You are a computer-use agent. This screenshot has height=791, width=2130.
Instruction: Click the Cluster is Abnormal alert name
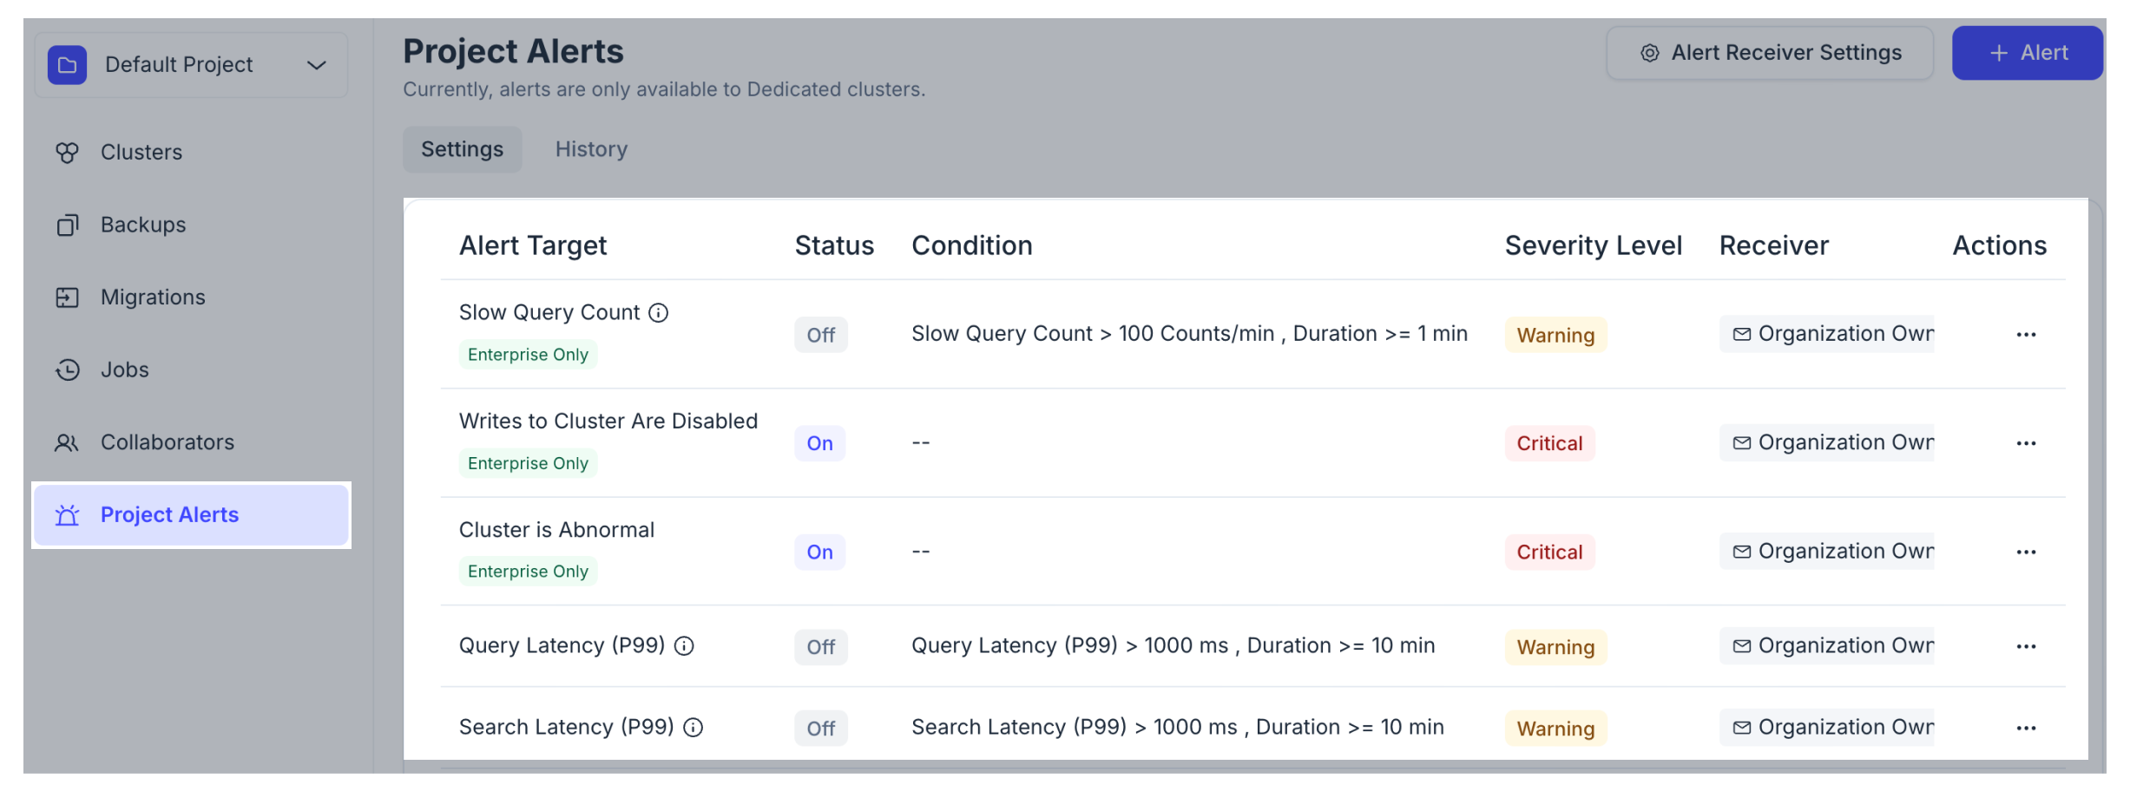[556, 530]
